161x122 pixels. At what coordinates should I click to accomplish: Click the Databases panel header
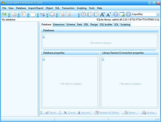[x=100, y=30]
